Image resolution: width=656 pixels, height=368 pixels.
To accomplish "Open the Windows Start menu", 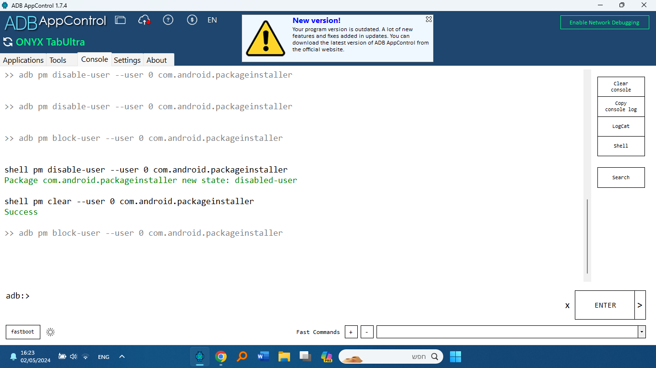I will tap(455, 356).
